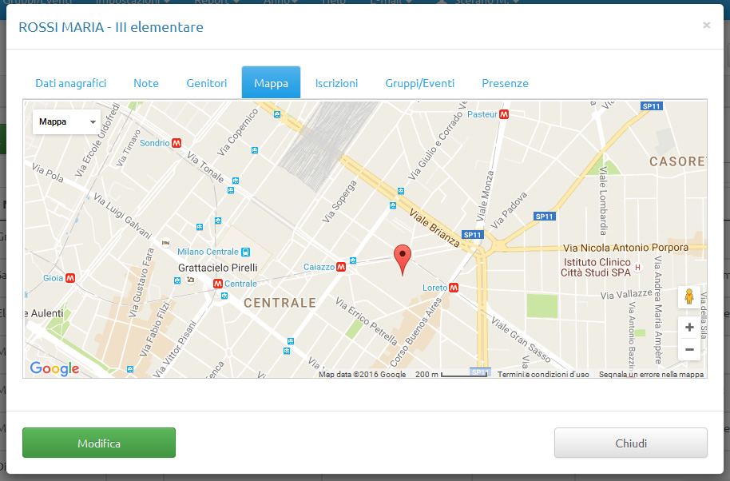Click the Chiudi button
The width and height of the screenshot is (730, 481).
(631, 443)
